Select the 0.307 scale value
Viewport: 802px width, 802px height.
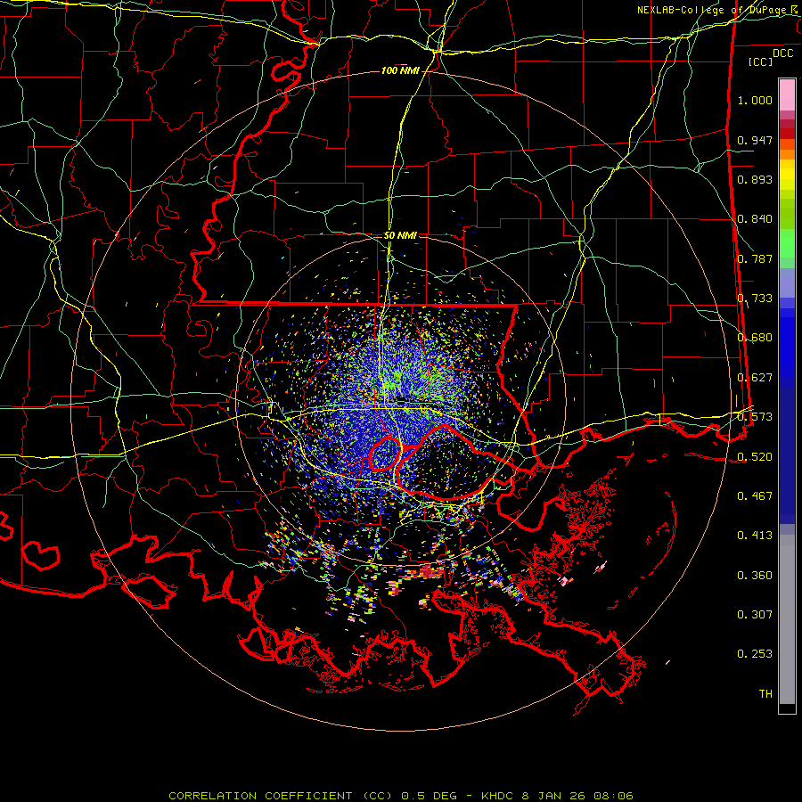click(x=755, y=614)
